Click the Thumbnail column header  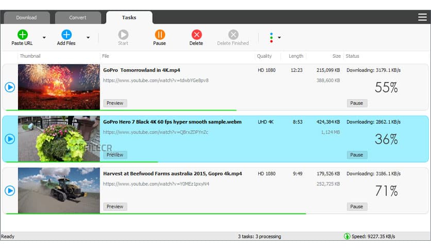[x=30, y=56]
